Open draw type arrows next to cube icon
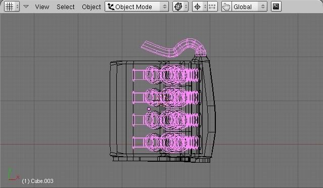The height and width of the screenshot is (188, 323). coord(186,7)
